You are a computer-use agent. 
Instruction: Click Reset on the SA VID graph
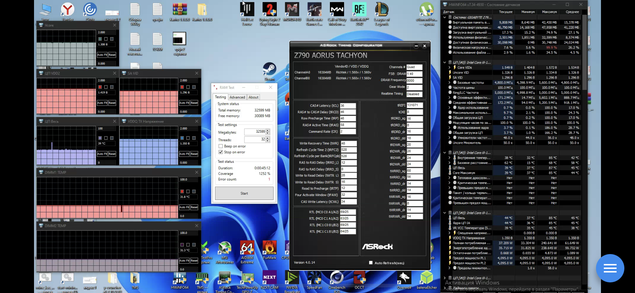coord(194,103)
